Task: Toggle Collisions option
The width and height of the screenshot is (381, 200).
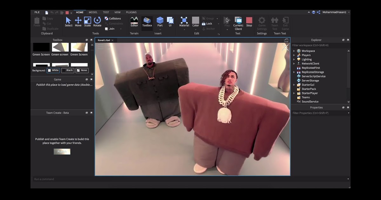Action: pos(113,18)
